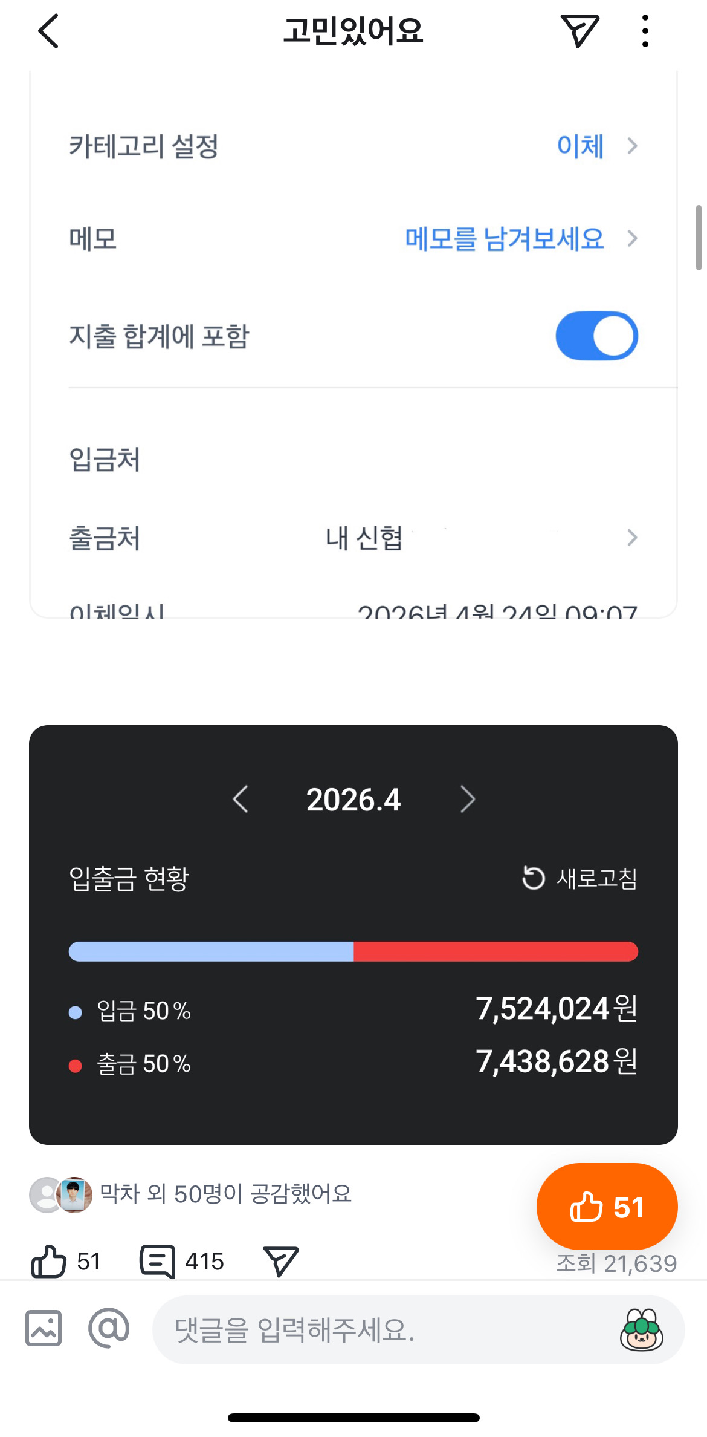
Task: Go to previous month before 2026.4
Action: pos(241,800)
